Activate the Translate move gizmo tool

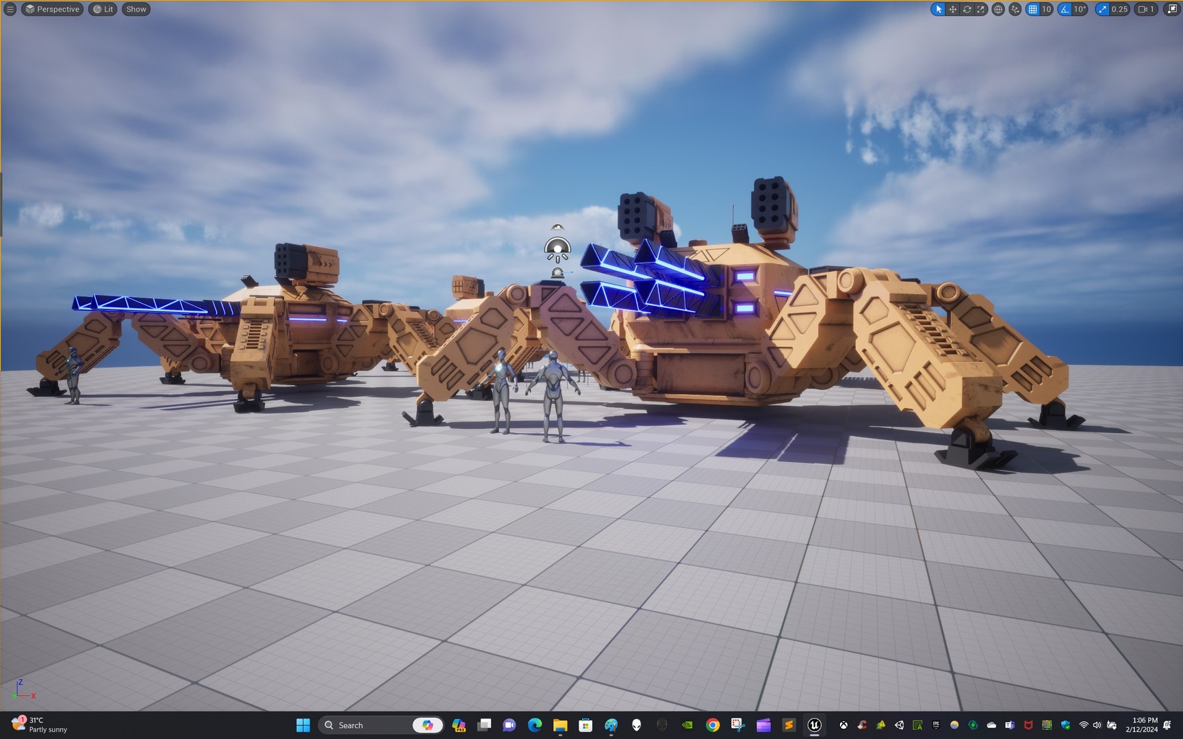pyautogui.click(x=952, y=9)
